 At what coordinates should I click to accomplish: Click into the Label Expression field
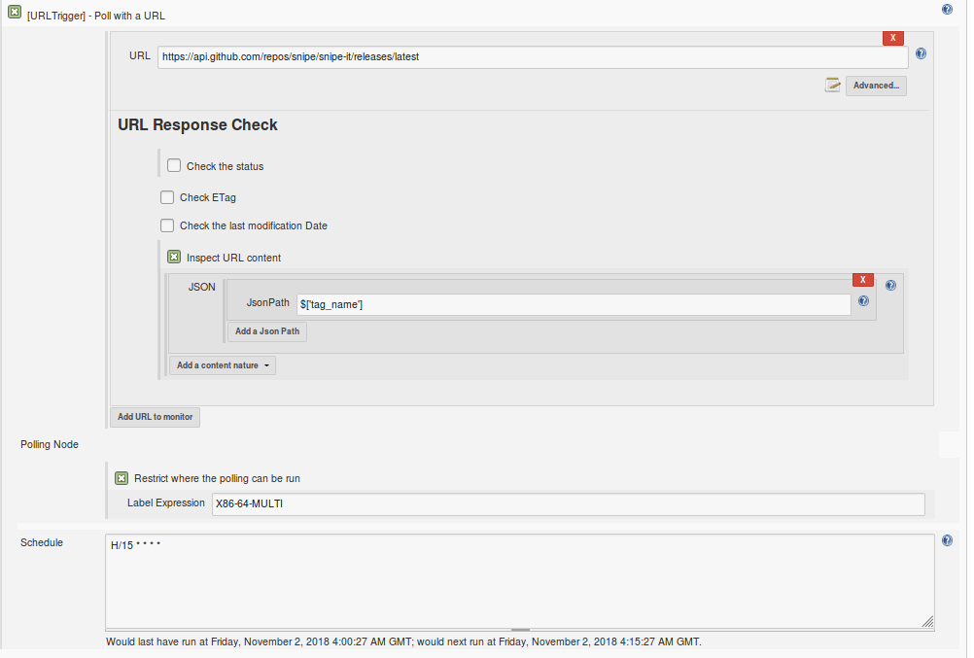pos(568,503)
